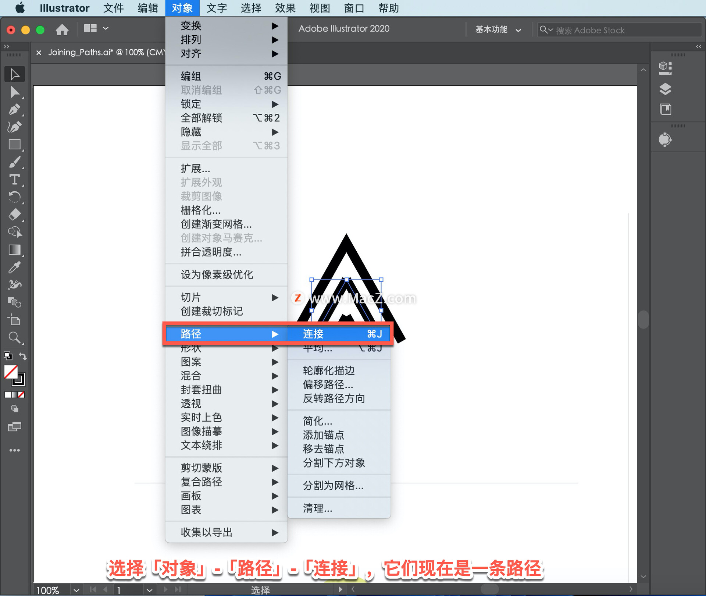Click the Home icon in top bar

62,29
